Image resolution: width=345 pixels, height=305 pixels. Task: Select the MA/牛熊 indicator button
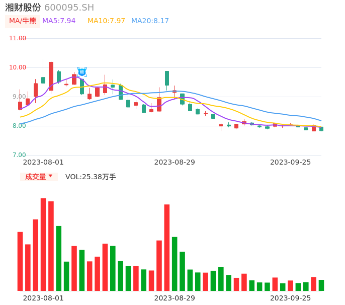coord(23,21)
